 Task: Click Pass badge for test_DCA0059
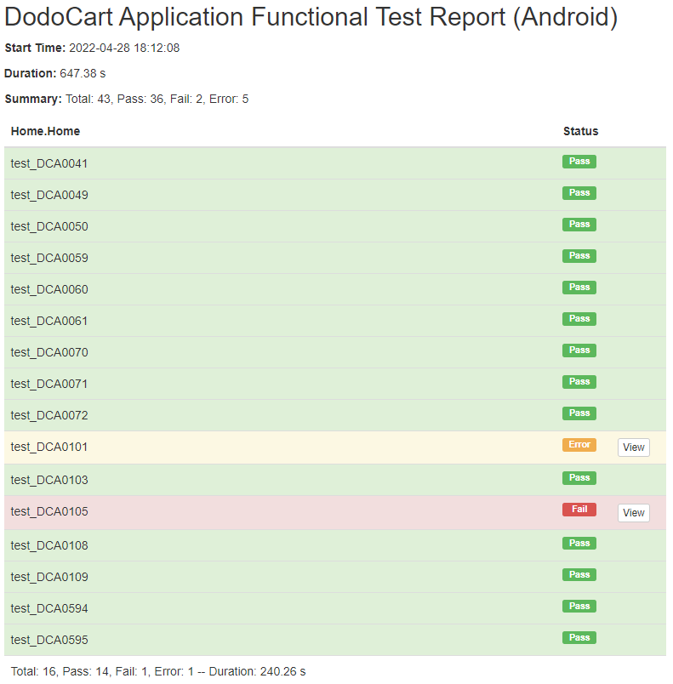579,255
